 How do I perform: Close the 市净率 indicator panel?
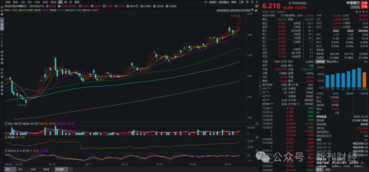257,137
